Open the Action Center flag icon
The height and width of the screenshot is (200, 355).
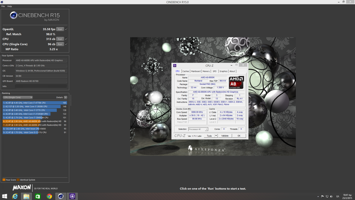(322, 196)
